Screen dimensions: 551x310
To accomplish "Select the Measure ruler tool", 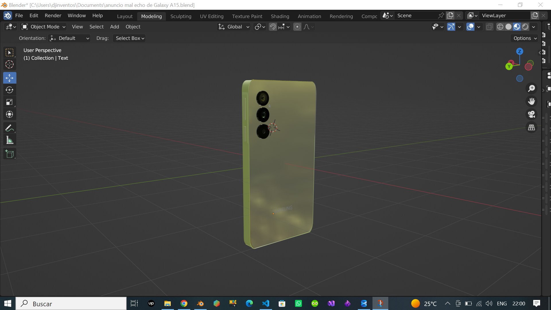I will click(x=9, y=140).
